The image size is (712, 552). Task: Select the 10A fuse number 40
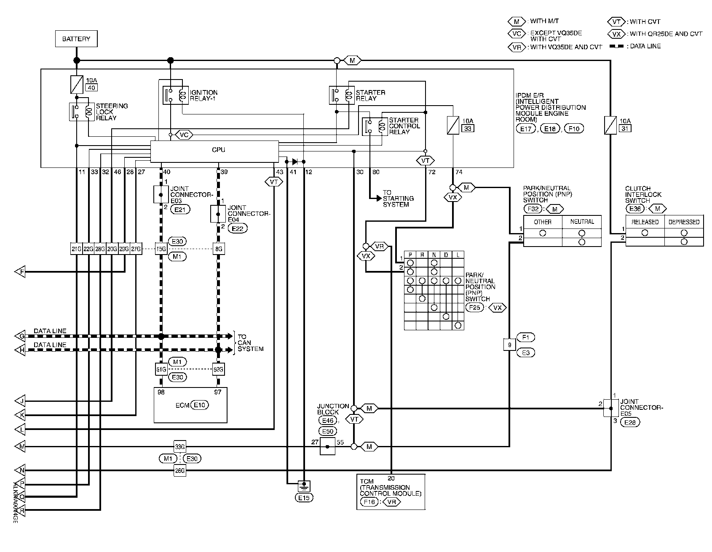click(76, 85)
